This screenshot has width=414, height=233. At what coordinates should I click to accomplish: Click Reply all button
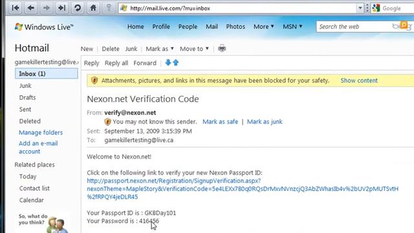coord(116,63)
